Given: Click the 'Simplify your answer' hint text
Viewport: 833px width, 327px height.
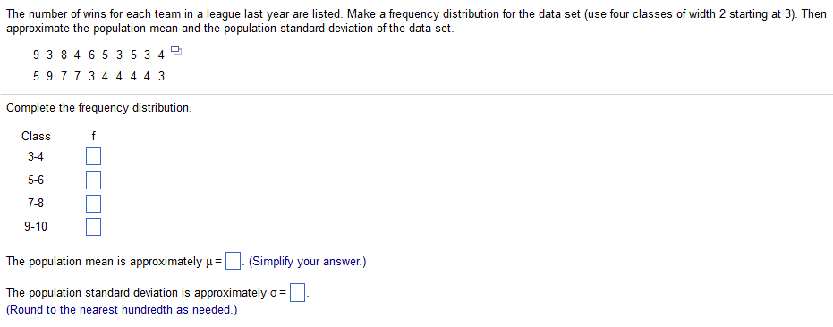Looking at the screenshot, I should click(x=307, y=262).
